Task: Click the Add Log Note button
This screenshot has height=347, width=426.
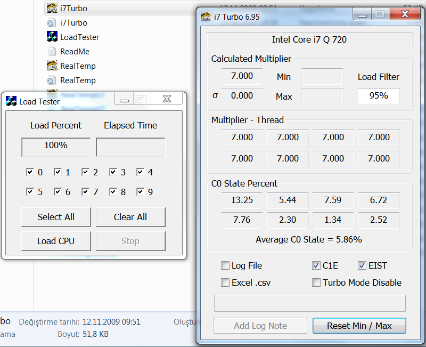Action: pos(260,326)
